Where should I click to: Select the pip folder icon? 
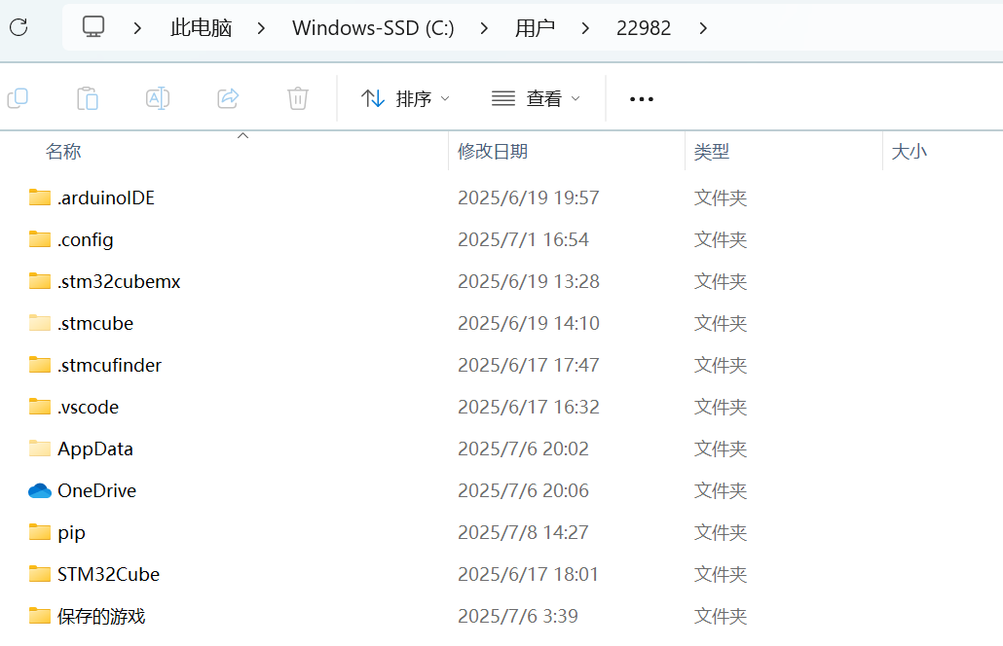coord(40,532)
